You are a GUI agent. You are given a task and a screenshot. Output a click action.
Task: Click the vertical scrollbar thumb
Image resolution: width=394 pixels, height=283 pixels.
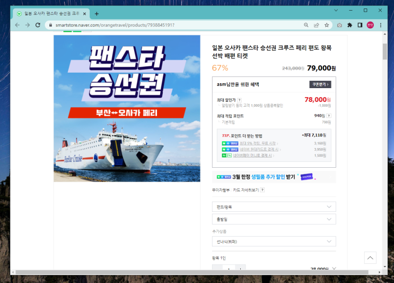pos(384,52)
